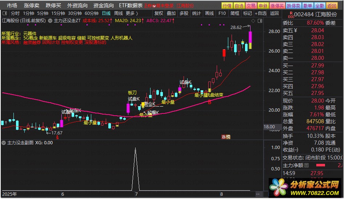Click the diamond marker icon above chart

point(253,21)
